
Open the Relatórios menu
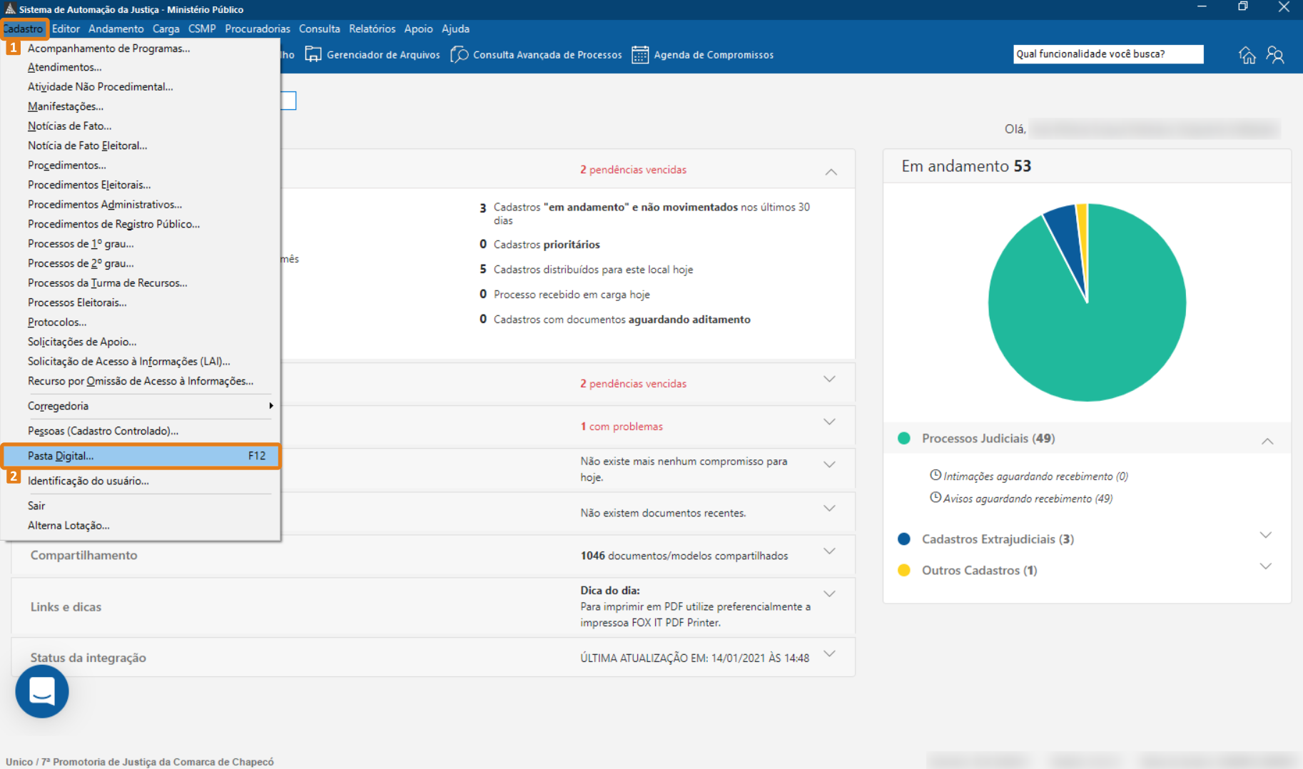pyautogui.click(x=372, y=29)
